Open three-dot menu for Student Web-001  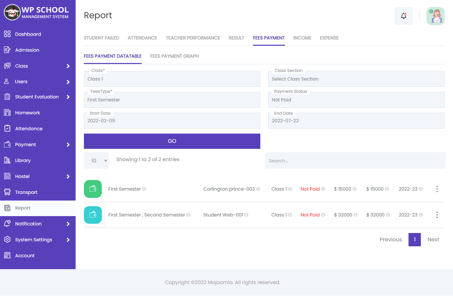click(x=437, y=215)
